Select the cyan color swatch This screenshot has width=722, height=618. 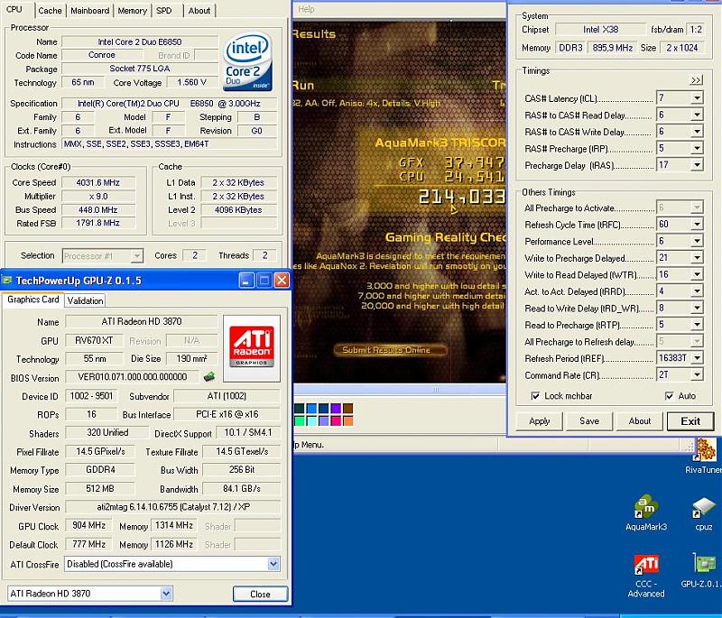point(311,420)
